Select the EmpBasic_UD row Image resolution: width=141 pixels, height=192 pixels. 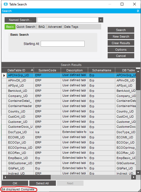tap(69, 158)
